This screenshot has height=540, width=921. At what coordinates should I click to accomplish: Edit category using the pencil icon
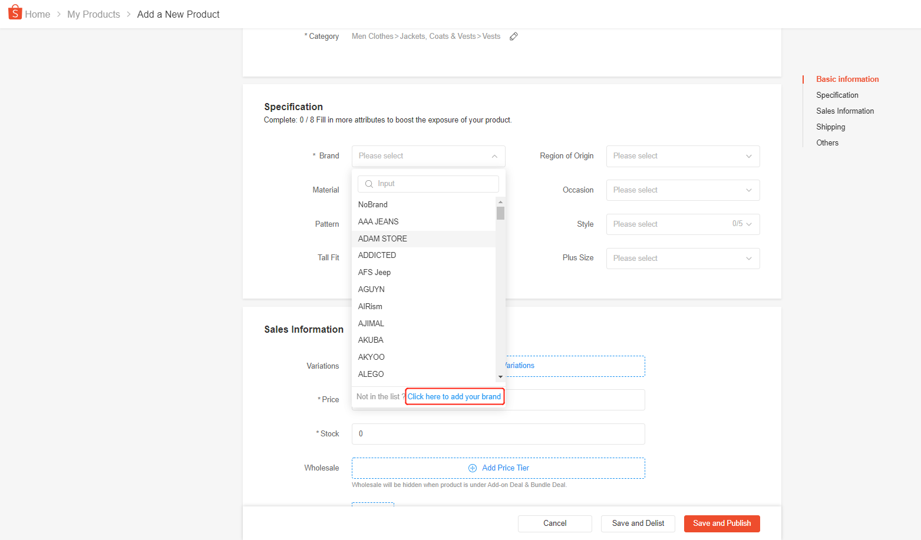click(514, 37)
